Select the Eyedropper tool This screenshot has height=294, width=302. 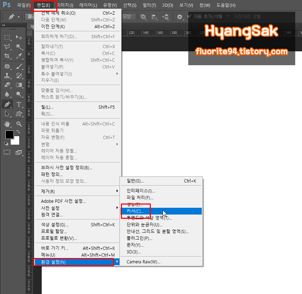point(19,56)
